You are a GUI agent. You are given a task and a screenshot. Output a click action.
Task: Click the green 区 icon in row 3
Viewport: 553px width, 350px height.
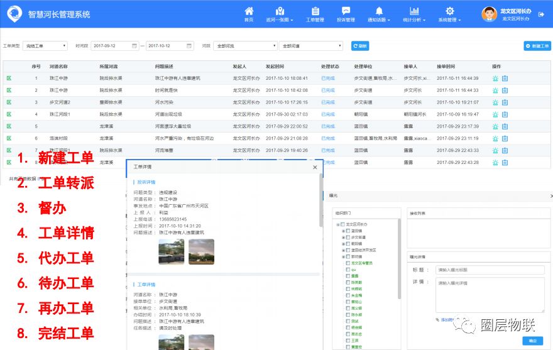9,102
